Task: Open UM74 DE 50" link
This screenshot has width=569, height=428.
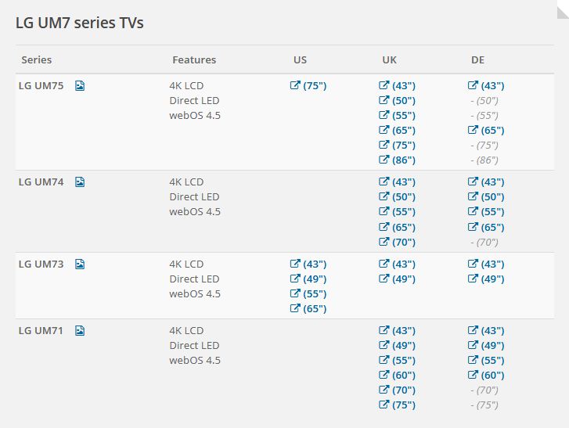Action: [486, 196]
